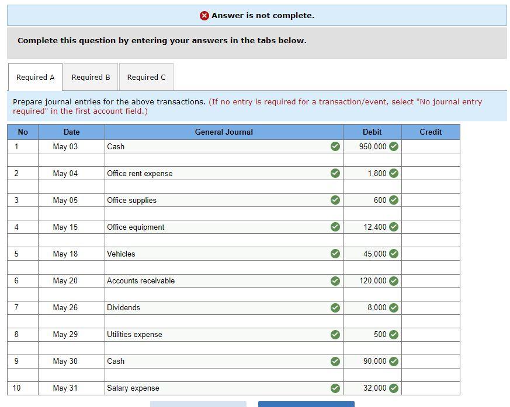Click the checkmark next to Office rent expense
510x407 pixels.
334,173
